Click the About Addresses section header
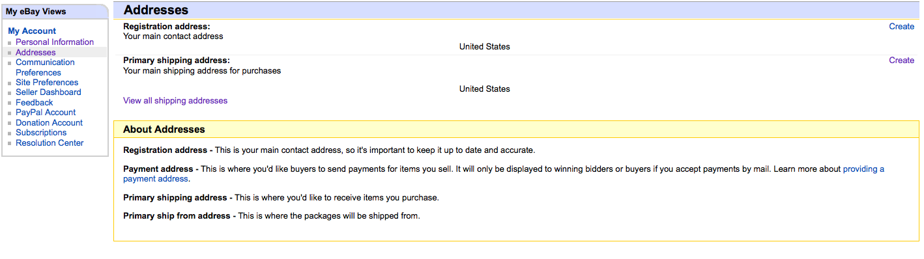Screen dimensions: 924x259 (164, 129)
